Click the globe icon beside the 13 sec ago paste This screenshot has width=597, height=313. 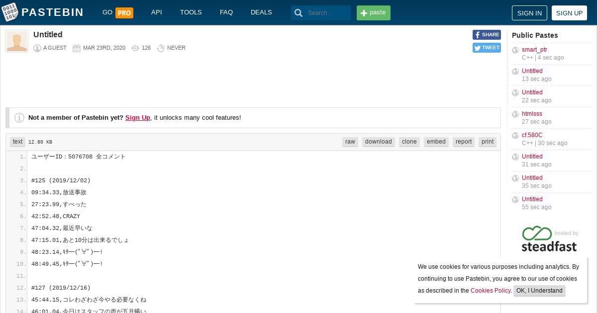515,72
